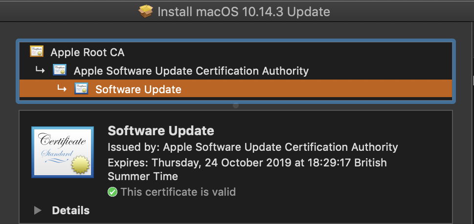Click the 'Issued by' line of text
The width and height of the screenshot is (474, 224).
click(x=252, y=147)
